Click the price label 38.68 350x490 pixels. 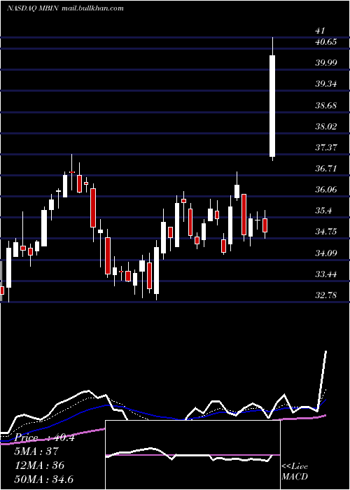pyautogui.click(x=326, y=105)
